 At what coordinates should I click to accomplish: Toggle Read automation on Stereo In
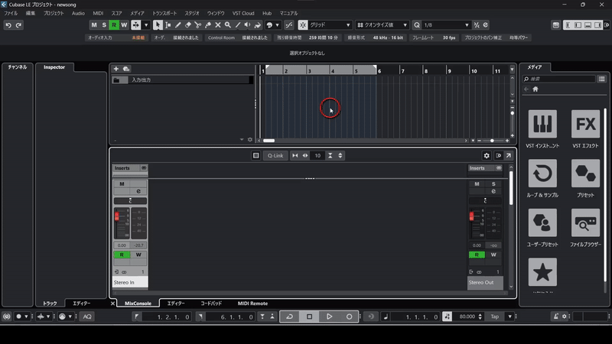[122, 255]
